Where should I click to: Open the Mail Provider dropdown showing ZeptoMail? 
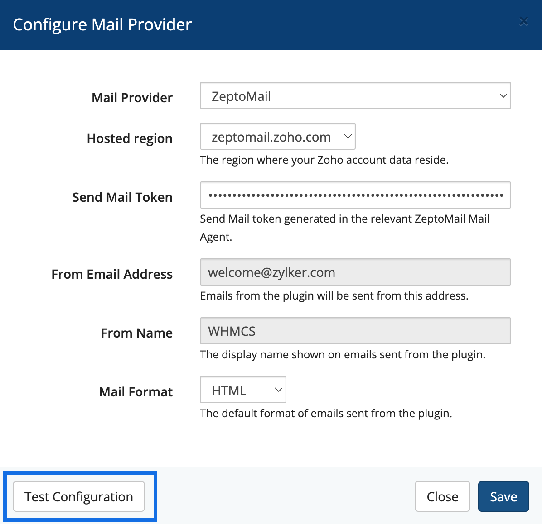pyautogui.click(x=355, y=96)
